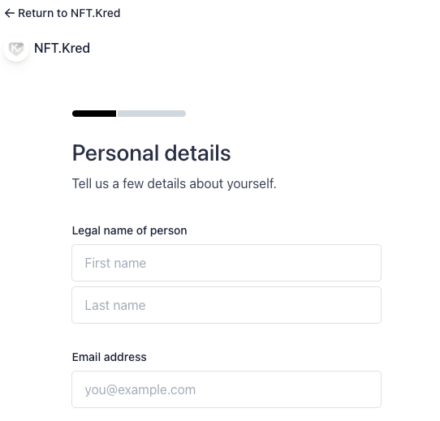Focus the First name input field
Viewport: 440px width, 421px height.
click(x=226, y=263)
